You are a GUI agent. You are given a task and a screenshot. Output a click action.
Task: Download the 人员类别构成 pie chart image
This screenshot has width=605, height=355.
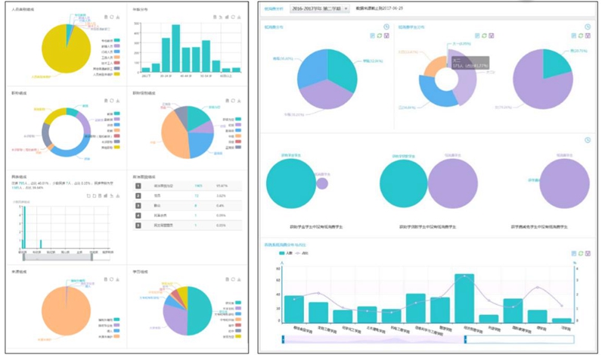118,17
